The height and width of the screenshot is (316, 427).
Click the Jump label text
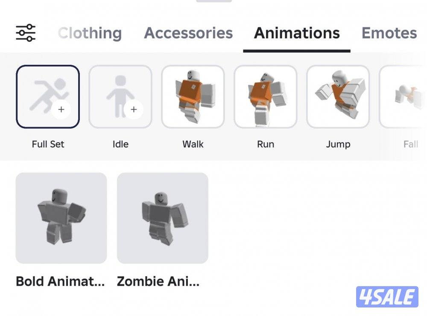coord(338,144)
